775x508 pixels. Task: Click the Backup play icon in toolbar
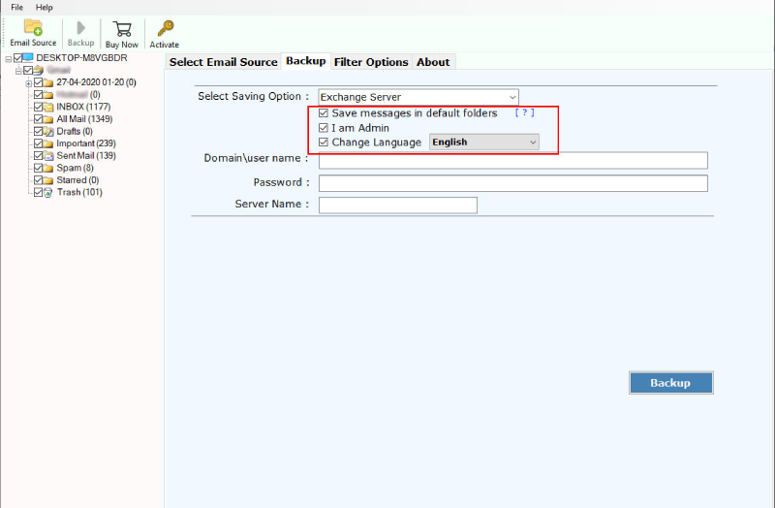tap(80, 28)
